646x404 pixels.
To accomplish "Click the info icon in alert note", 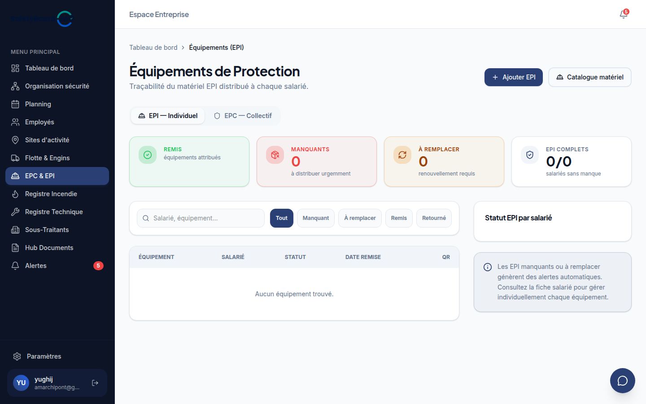I will (488, 267).
